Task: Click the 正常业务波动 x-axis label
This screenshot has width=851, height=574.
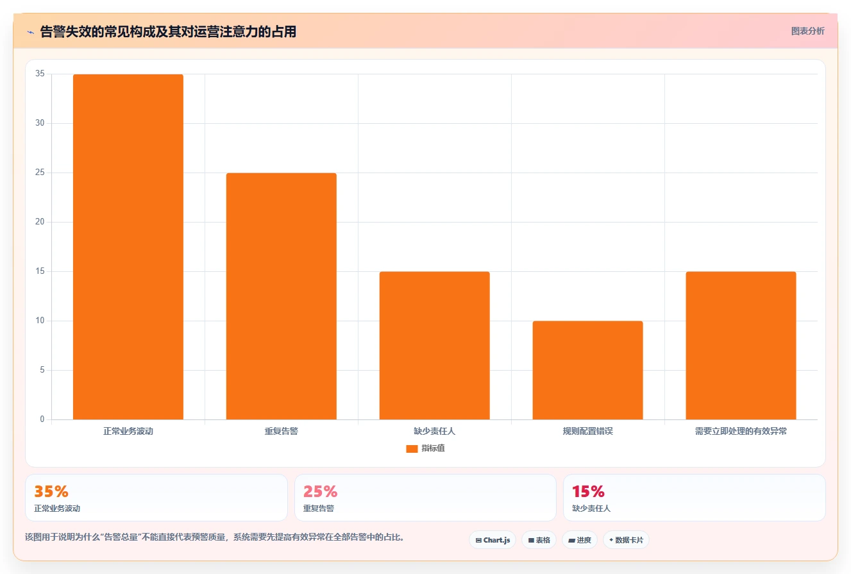Action: pos(128,431)
